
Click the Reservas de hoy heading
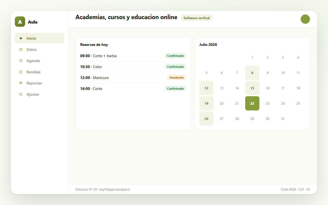[94, 45]
